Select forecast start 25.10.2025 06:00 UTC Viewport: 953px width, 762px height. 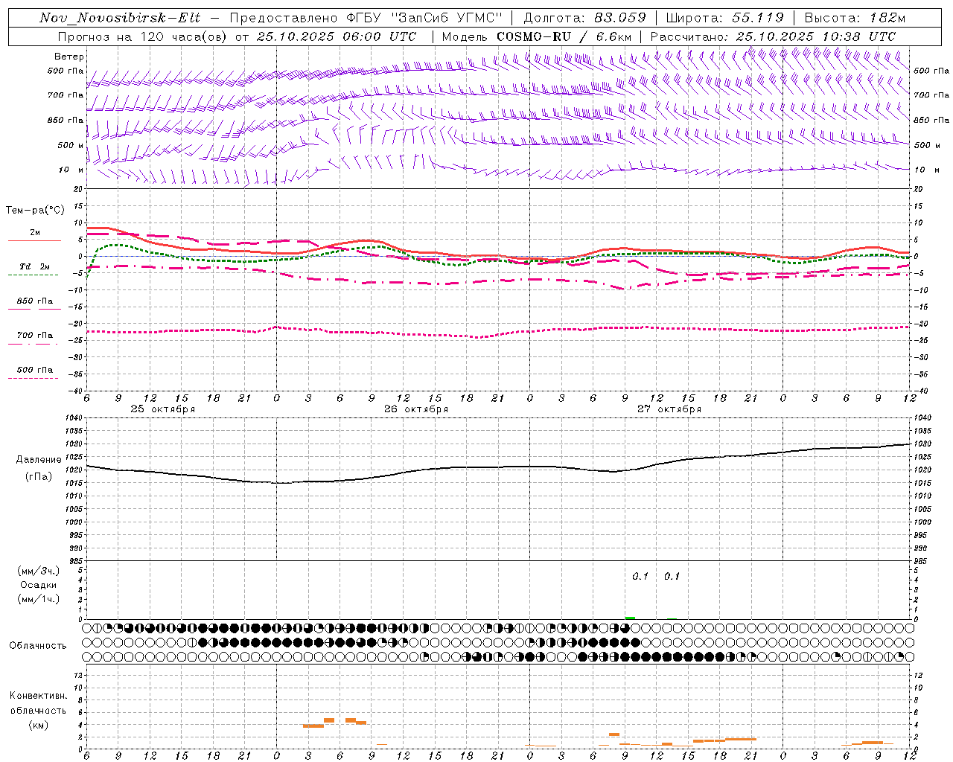(x=336, y=36)
